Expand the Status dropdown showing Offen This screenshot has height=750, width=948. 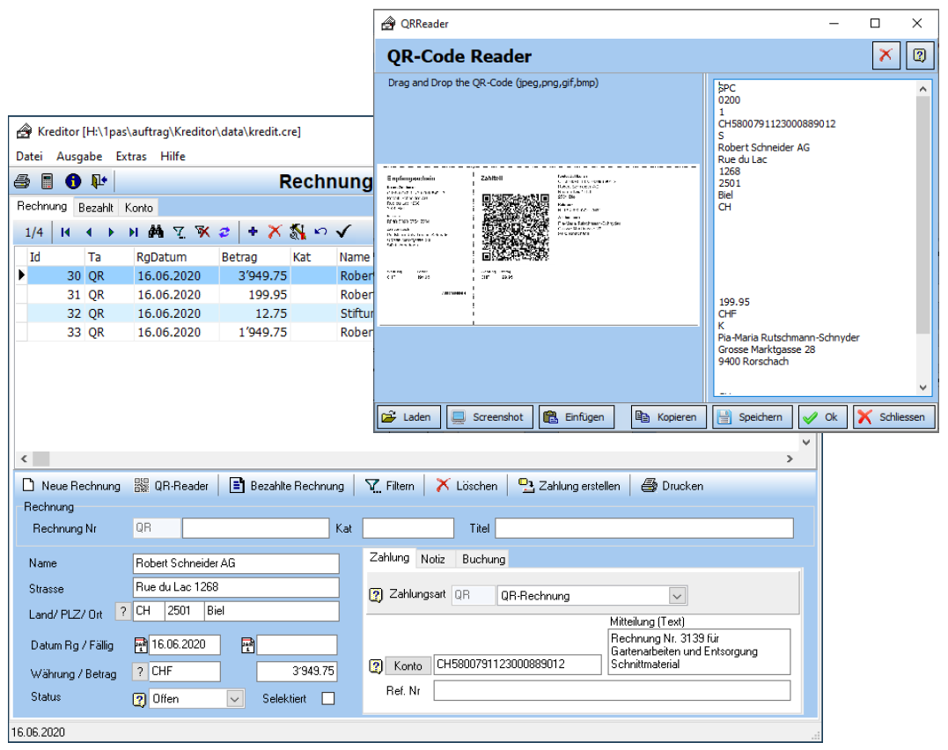(235, 699)
